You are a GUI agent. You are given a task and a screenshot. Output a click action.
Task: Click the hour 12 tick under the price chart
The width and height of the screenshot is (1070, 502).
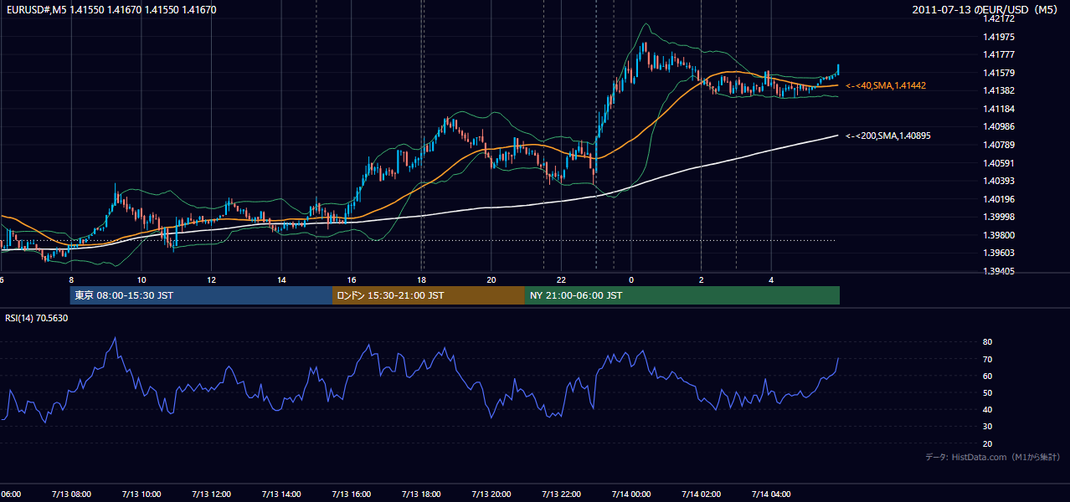point(212,279)
